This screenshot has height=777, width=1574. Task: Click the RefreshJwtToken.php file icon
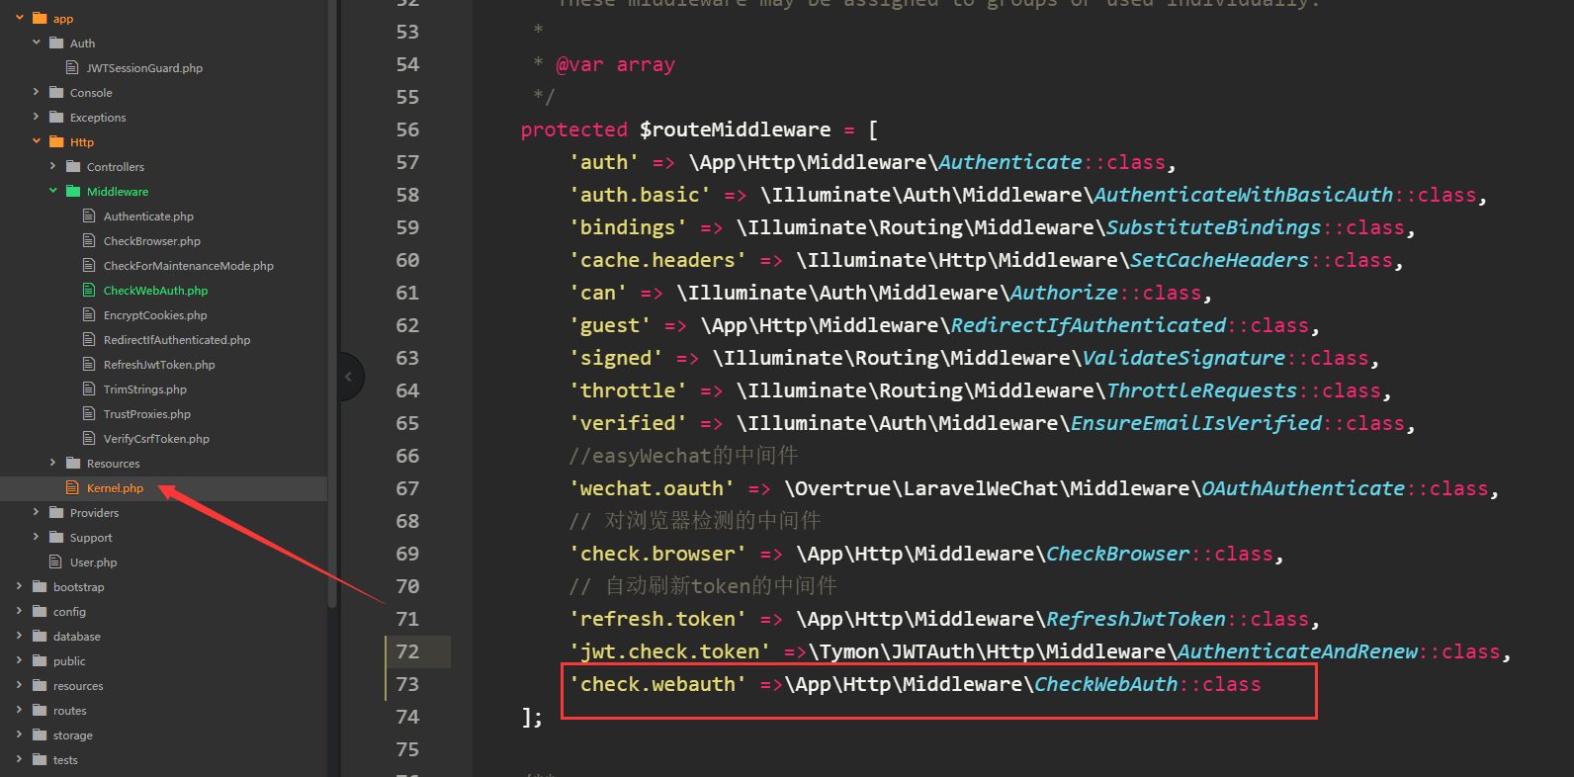click(89, 364)
